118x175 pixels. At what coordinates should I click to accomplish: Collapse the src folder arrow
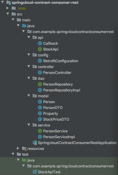(x=8, y=14)
